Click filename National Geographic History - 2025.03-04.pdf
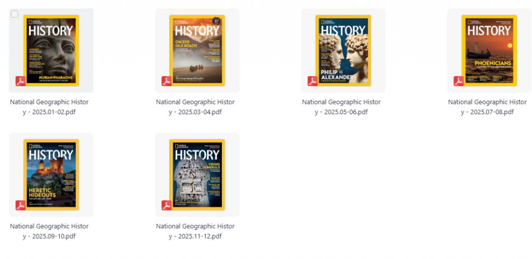 pyautogui.click(x=195, y=107)
